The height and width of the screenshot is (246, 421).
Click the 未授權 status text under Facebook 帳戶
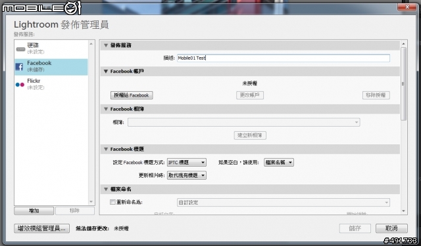[x=250, y=83]
